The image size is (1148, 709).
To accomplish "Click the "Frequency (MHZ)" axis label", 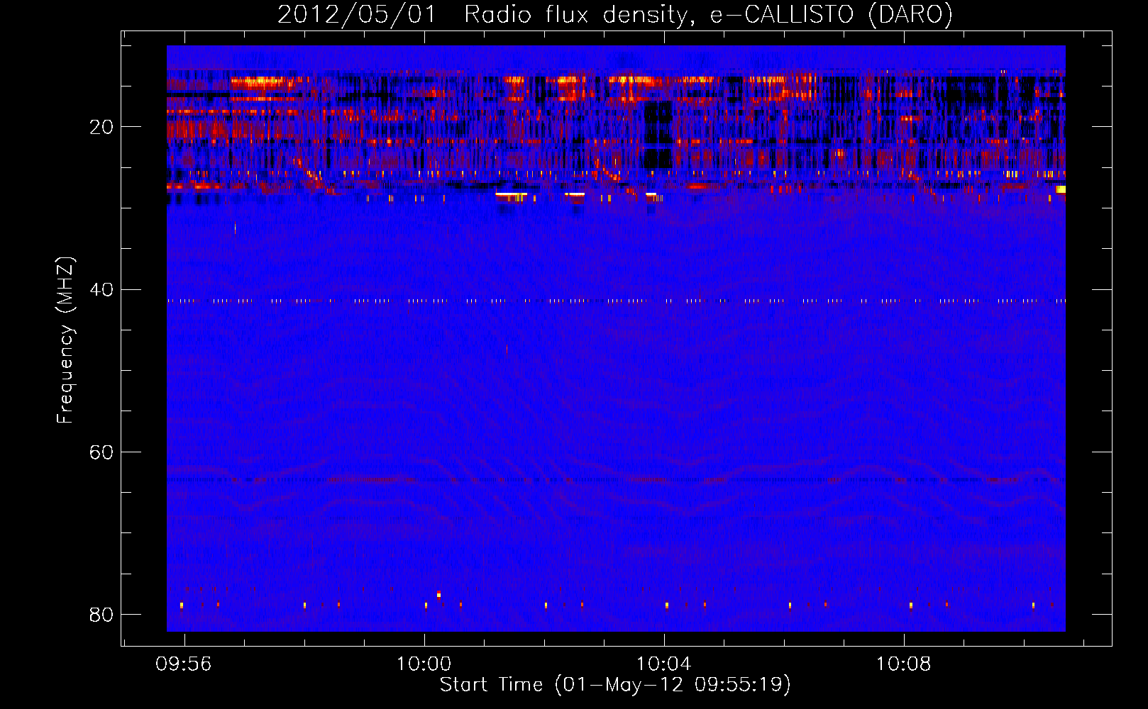I will [65, 340].
